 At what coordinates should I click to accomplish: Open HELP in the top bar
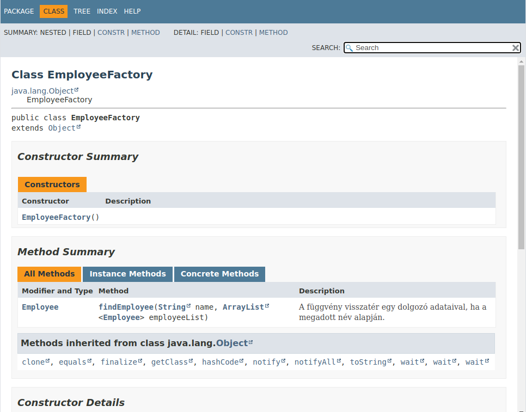tap(132, 11)
